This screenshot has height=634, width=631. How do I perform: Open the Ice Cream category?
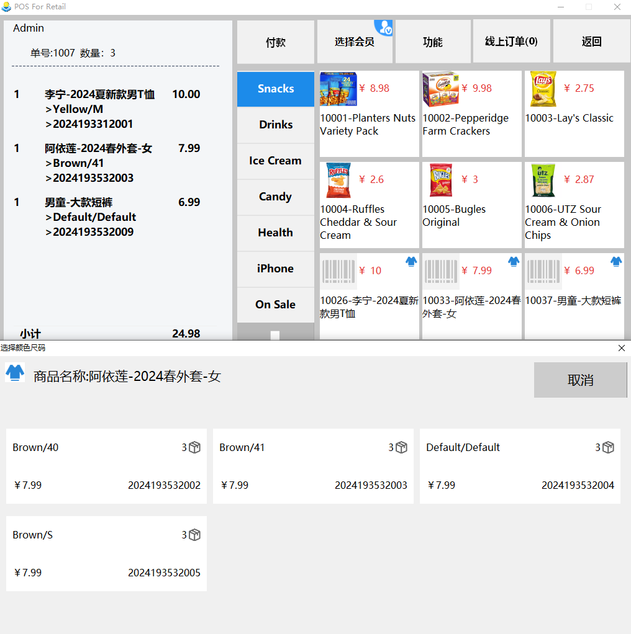[x=276, y=161]
